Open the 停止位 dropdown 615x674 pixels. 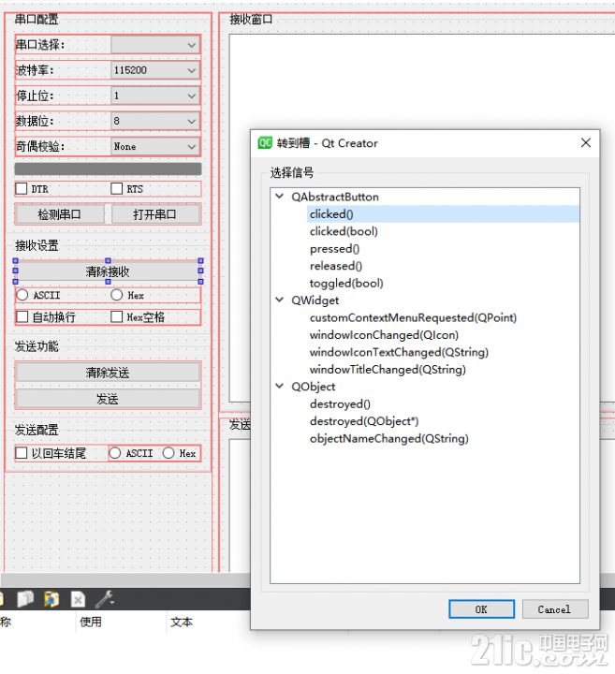coord(155,95)
